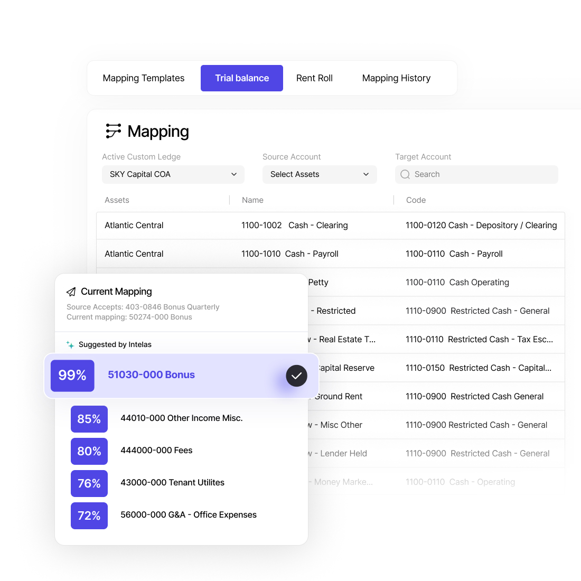Click the sparkle icon next to Suggested by Intelas
The image size is (581, 581).
(x=70, y=344)
